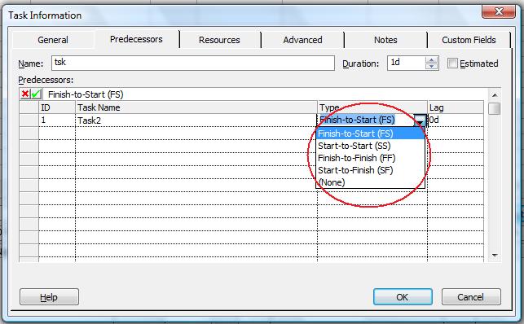Open the Advanced tab

303,40
